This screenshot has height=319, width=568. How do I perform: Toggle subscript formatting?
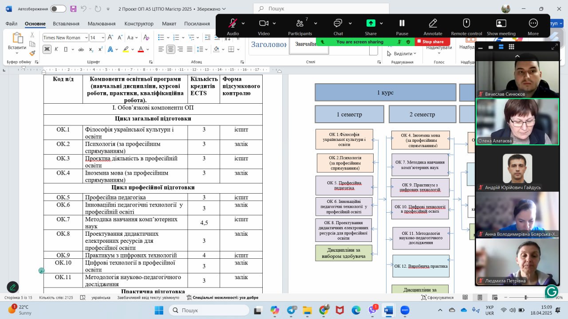[x=91, y=49]
